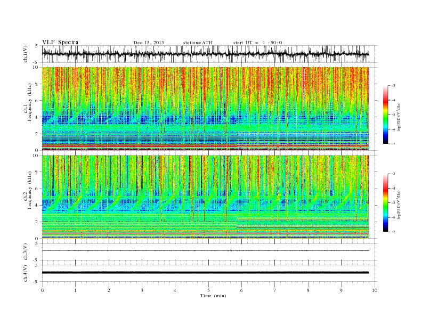Click the "VLF Spectra" plot title

(x=60, y=42)
